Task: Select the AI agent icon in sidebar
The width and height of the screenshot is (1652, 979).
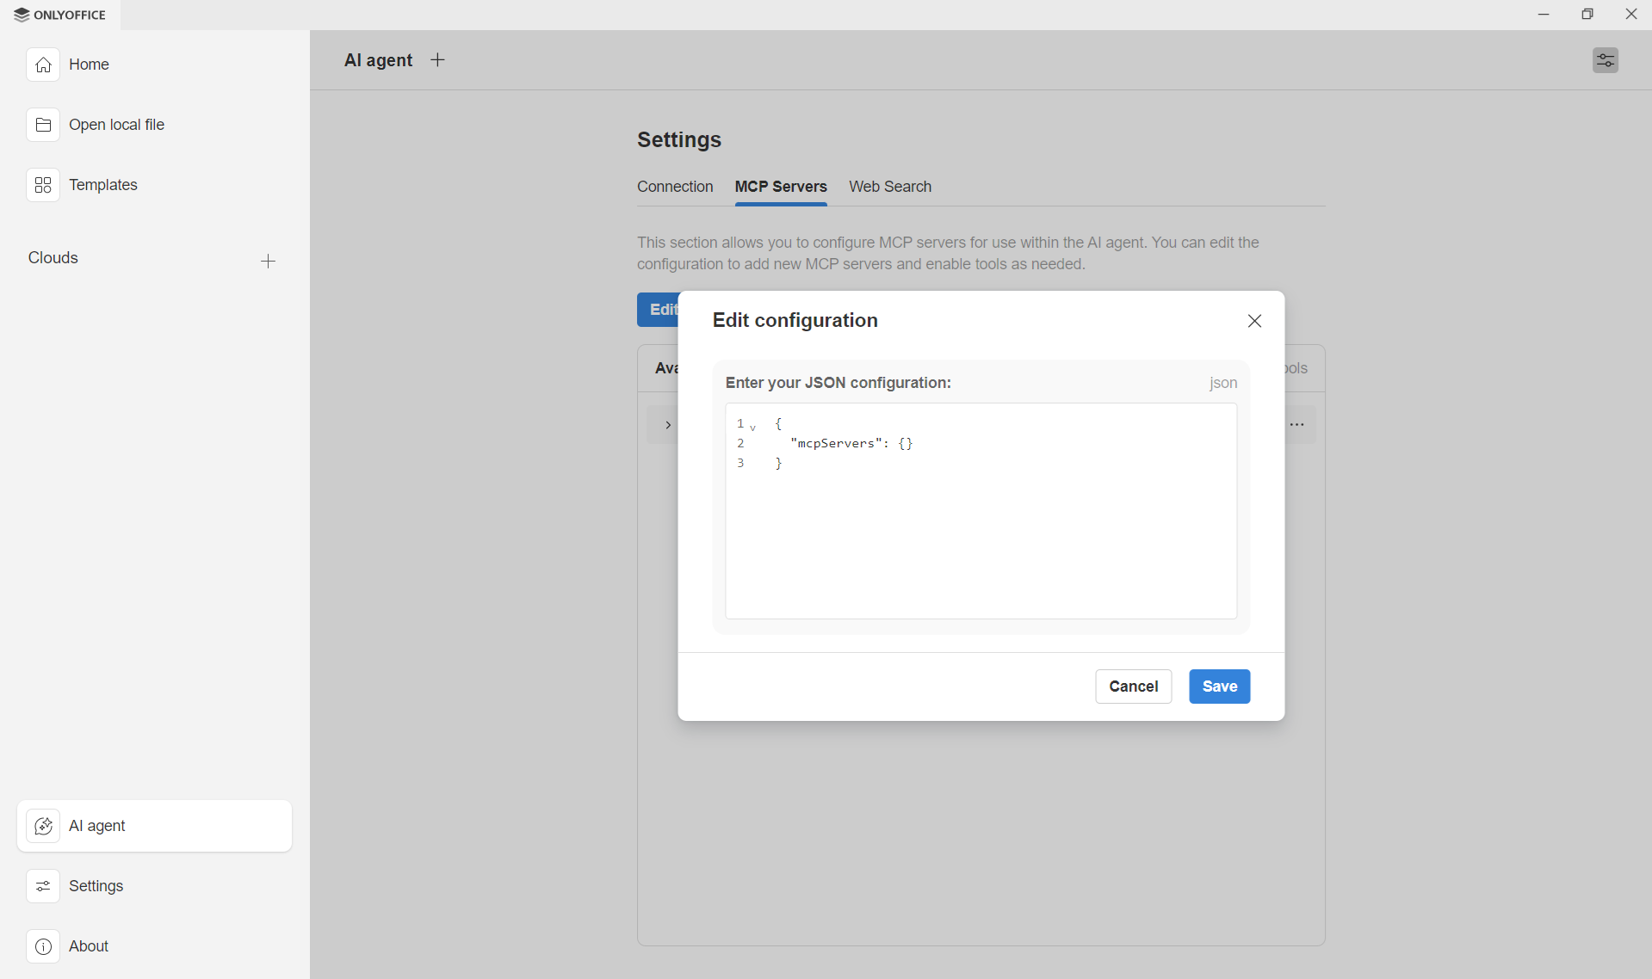Action: (43, 826)
